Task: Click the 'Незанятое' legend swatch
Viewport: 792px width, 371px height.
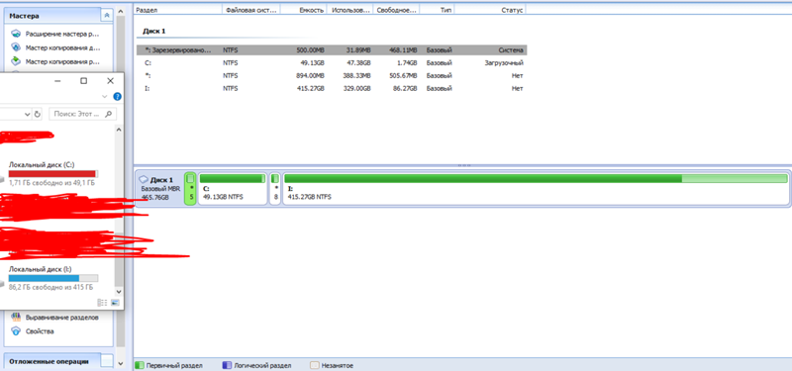Action: [314, 365]
